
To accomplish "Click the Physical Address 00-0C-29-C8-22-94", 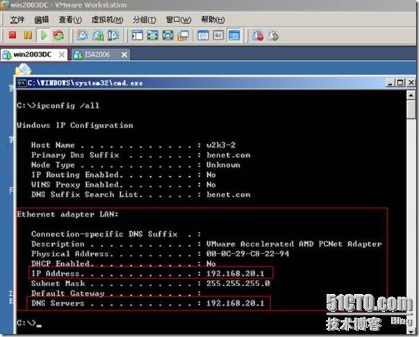I will (x=247, y=253).
